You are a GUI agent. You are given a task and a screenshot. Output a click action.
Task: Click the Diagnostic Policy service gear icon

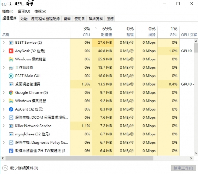[11, 143]
